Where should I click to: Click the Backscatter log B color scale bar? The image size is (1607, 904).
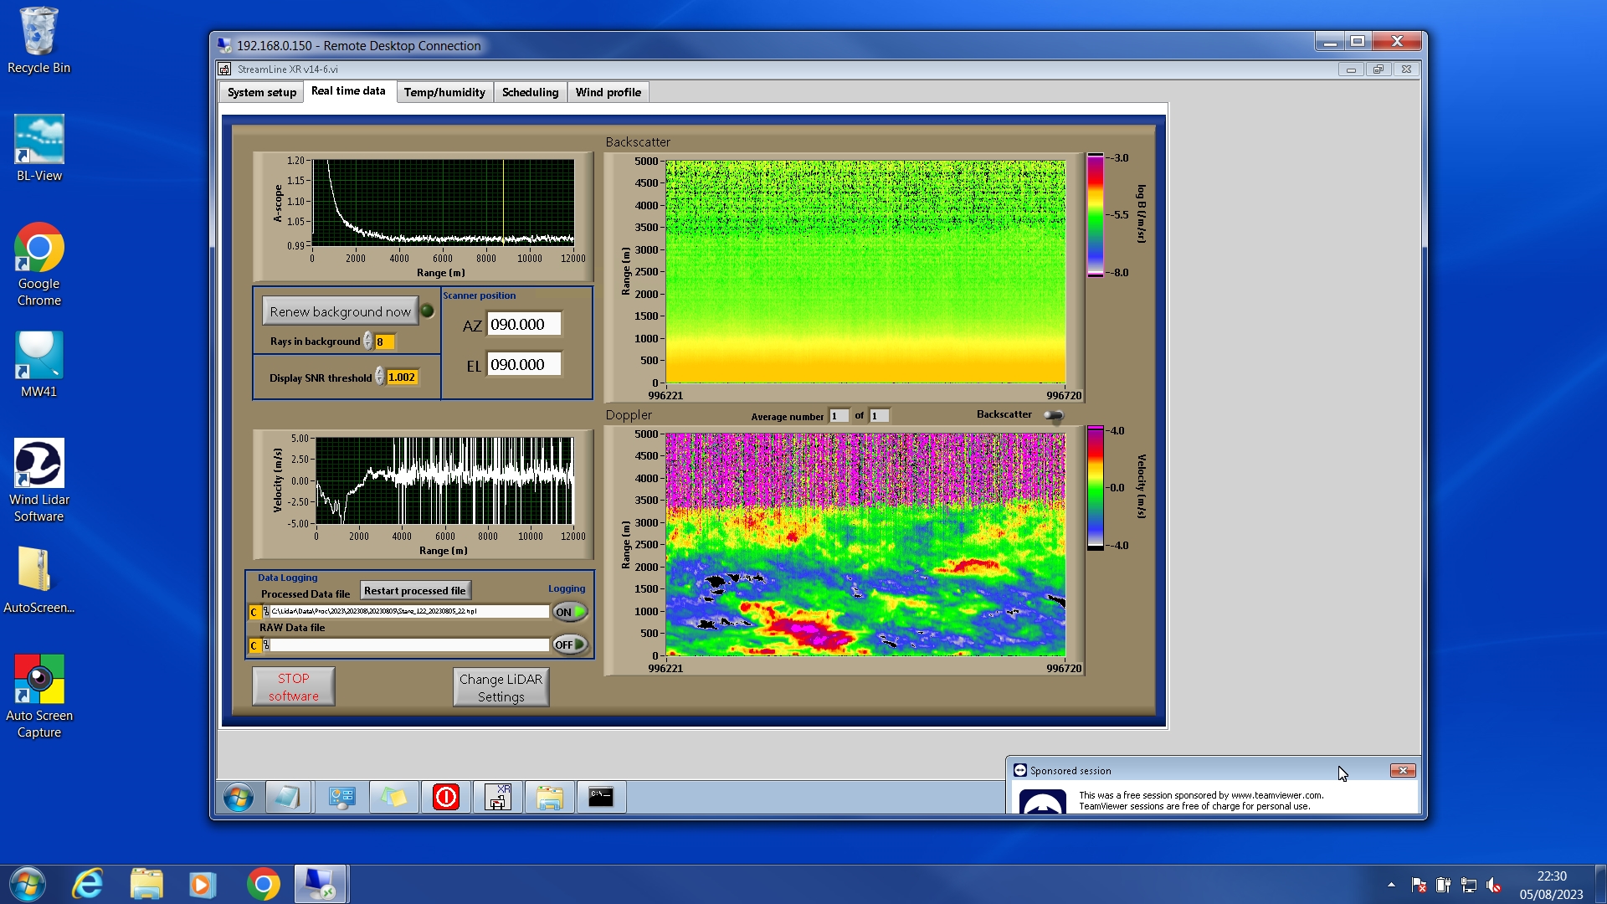[1095, 215]
